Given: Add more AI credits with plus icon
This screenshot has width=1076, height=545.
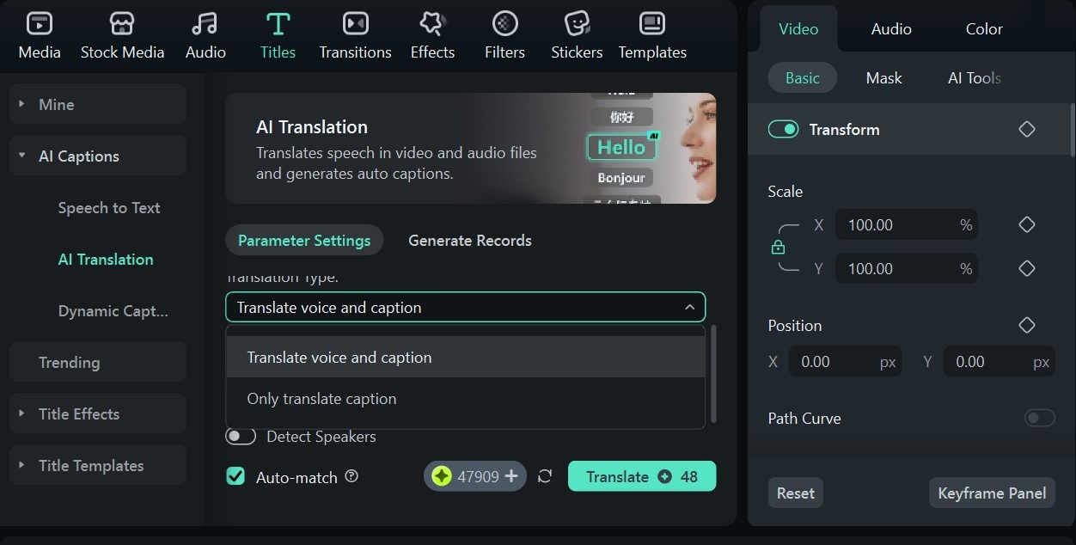Looking at the screenshot, I should [x=511, y=476].
